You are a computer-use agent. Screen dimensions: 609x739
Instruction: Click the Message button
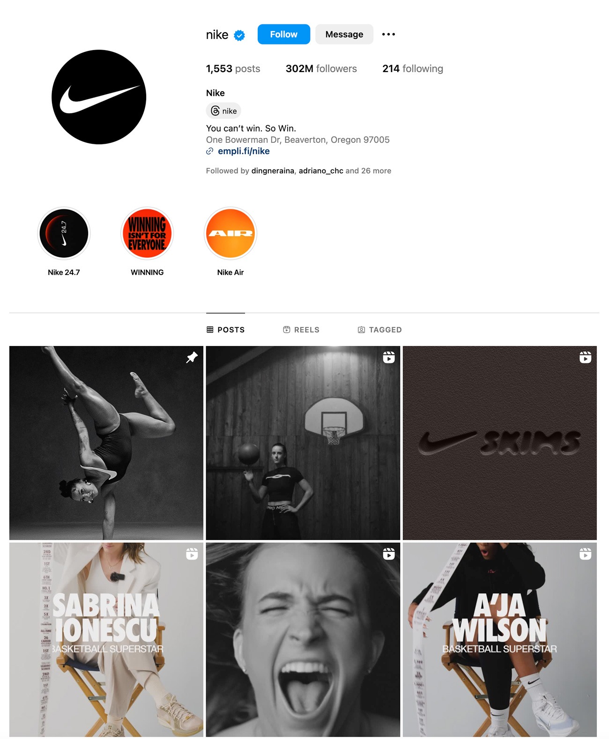click(x=344, y=34)
